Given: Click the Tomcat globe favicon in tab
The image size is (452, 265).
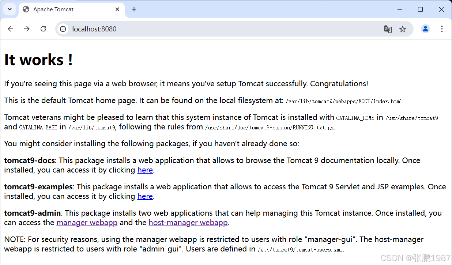Looking at the screenshot, I should [x=26, y=10].
